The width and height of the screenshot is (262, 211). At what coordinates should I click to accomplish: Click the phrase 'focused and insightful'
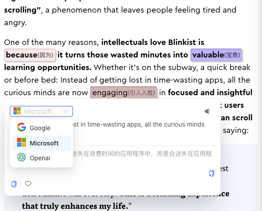click(x=210, y=92)
